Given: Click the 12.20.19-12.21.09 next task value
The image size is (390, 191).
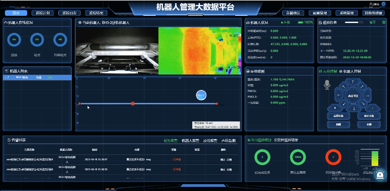Looking at the screenshot, I should (355, 51).
